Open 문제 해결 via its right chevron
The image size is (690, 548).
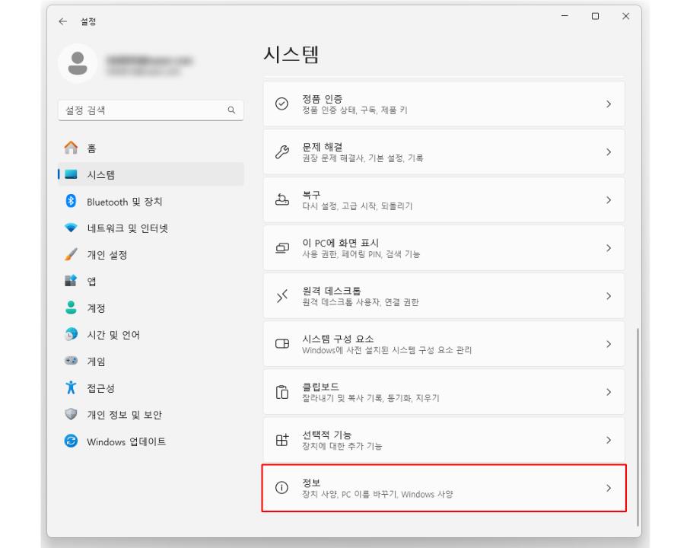coord(609,152)
